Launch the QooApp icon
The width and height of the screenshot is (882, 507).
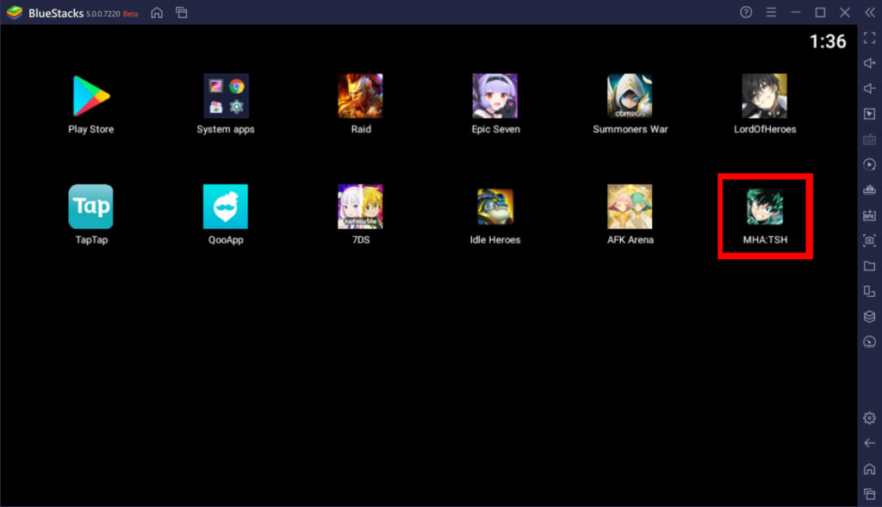(x=225, y=207)
